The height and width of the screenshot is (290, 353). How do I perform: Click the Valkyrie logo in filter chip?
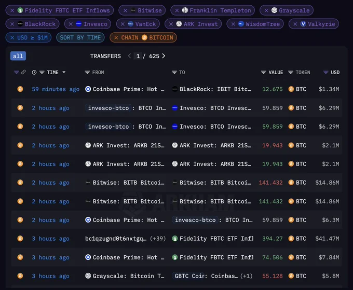(x=303, y=24)
